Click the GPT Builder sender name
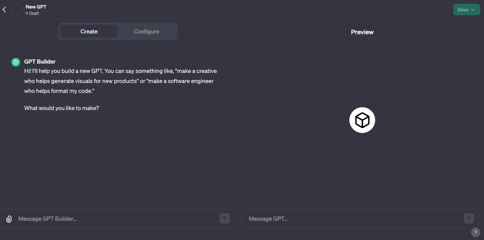Image resolution: width=484 pixels, height=240 pixels. pos(40,62)
